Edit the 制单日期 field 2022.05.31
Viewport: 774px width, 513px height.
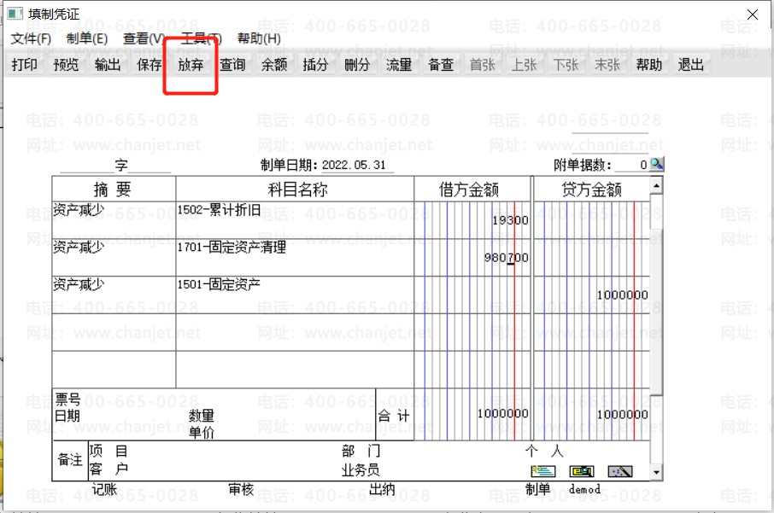coord(358,166)
